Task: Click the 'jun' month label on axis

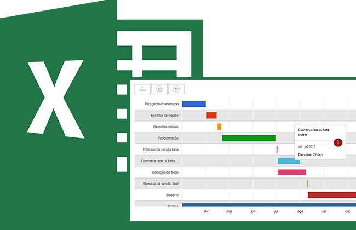Action: tap(253, 211)
